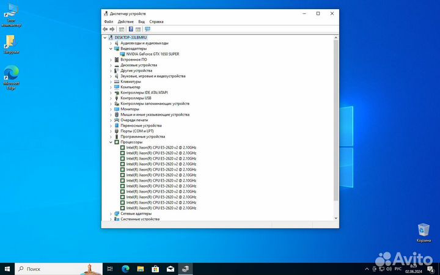Select NVIDIA GeForce GTX 1650 SUPER text

pos(153,54)
